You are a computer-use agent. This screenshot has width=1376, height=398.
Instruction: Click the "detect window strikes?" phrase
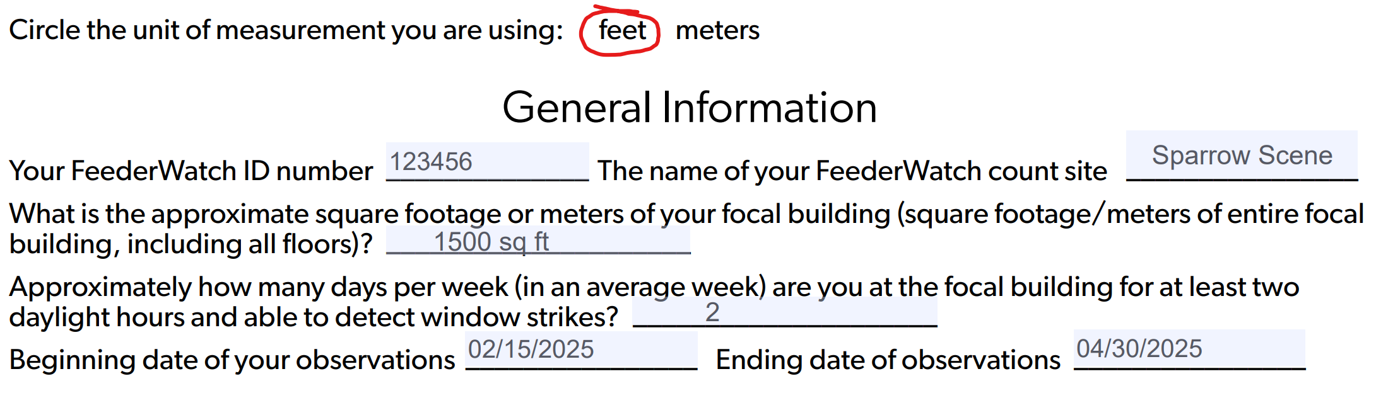[477, 317]
